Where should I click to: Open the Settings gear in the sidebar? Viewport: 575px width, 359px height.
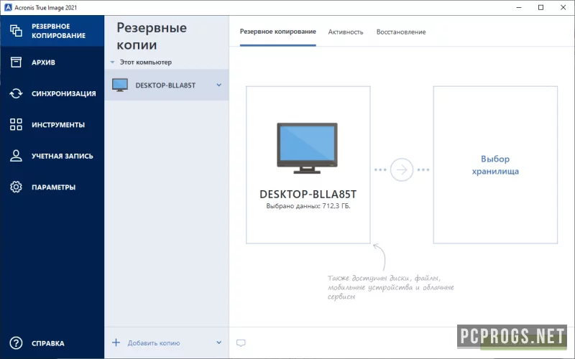[x=16, y=187]
